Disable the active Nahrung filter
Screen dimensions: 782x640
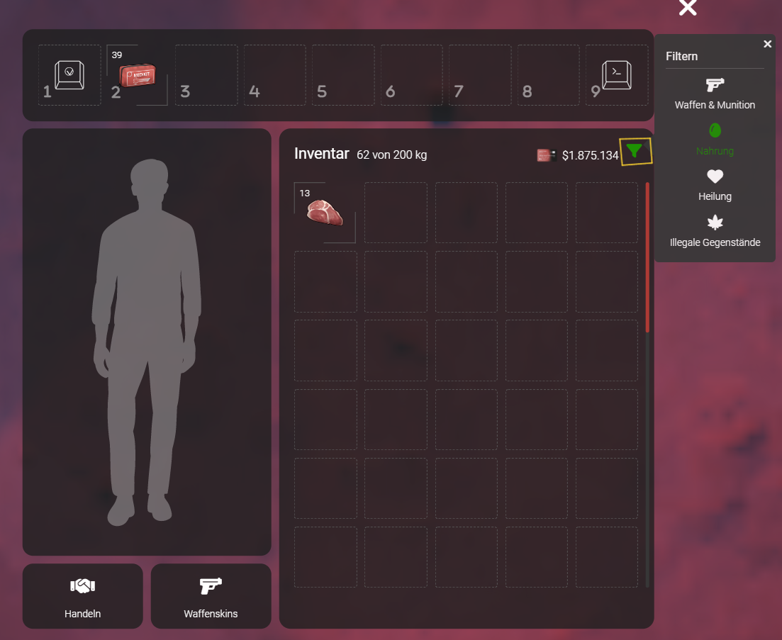coord(715,140)
